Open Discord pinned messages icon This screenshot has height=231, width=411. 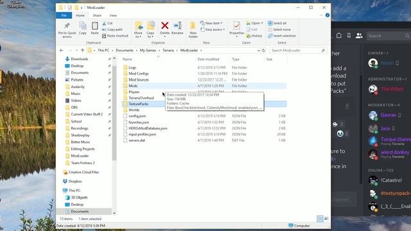(x=349, y=36)
